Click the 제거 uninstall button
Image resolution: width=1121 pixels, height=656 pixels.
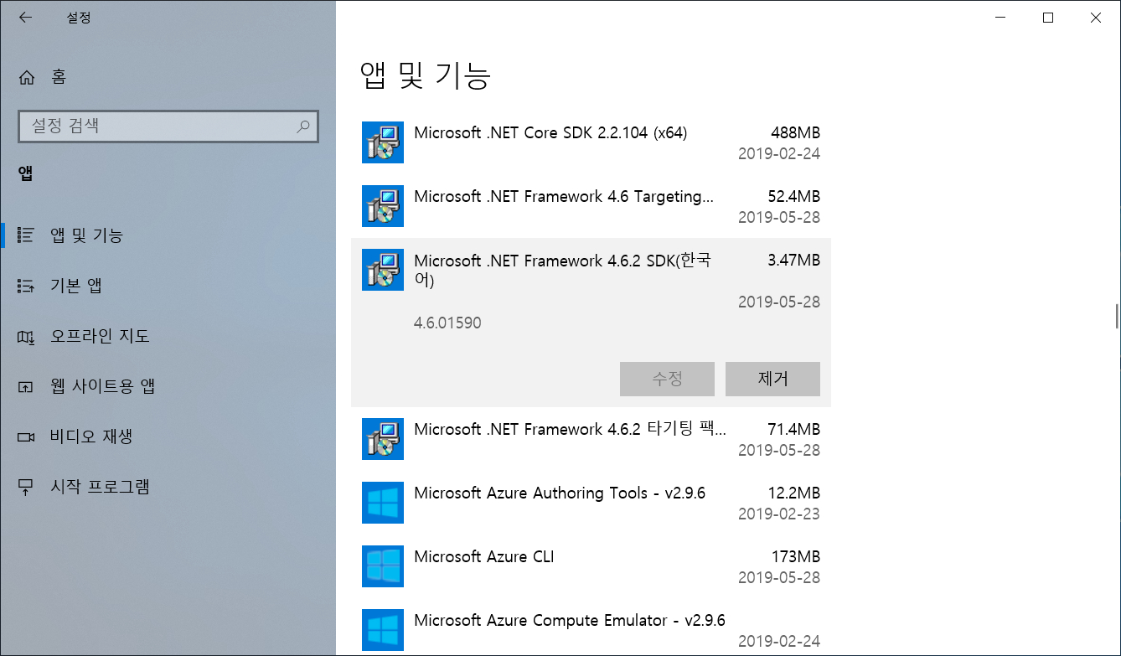pos(772,379)
